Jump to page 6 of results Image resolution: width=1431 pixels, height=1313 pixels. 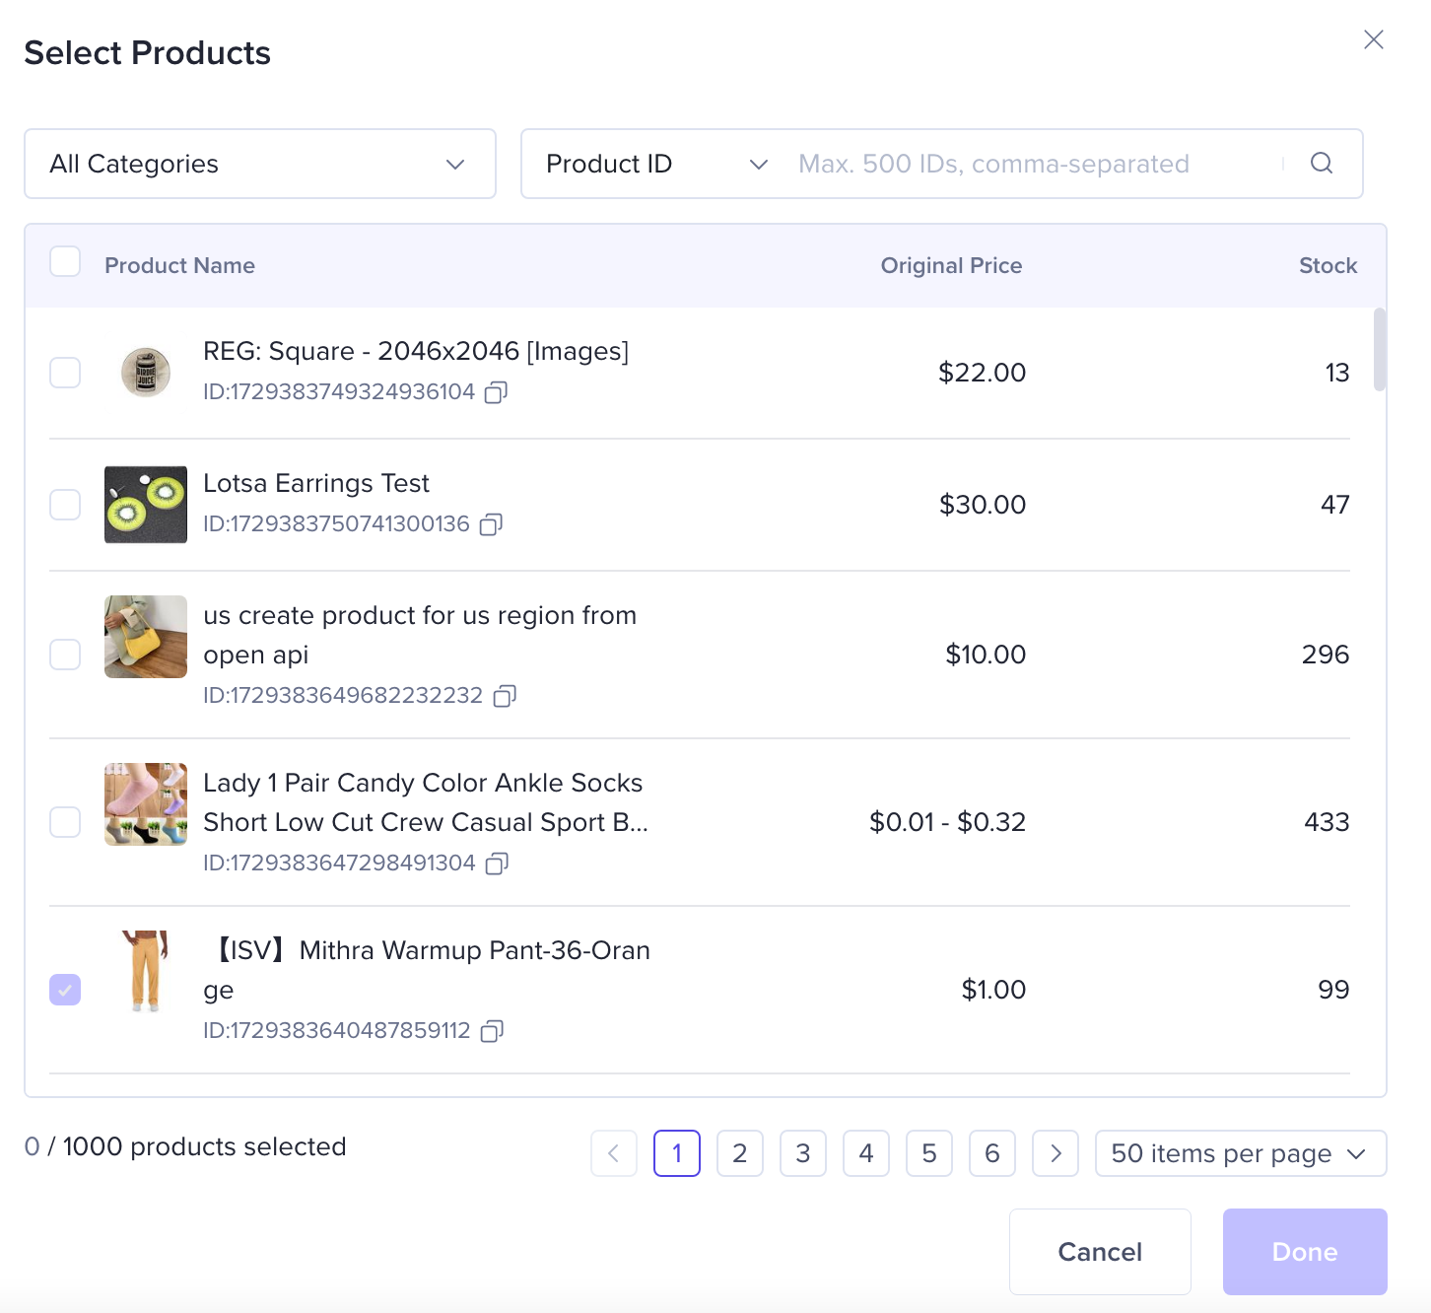tap(992, 1153)
